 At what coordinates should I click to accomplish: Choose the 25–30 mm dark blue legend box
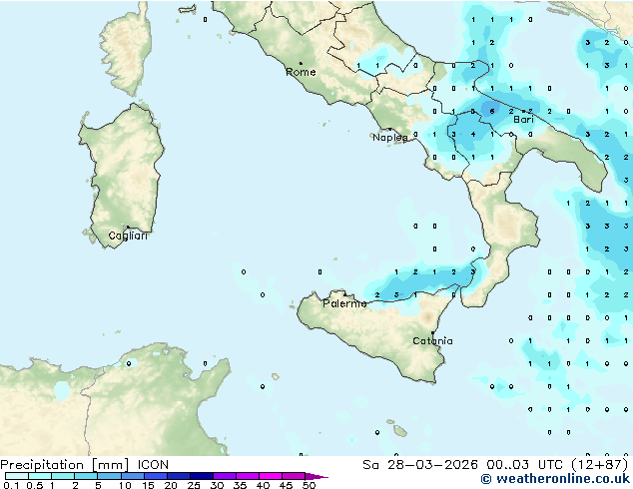coord(201,476)
